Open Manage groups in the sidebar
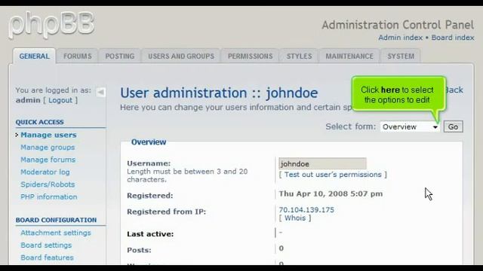This screenshot has width=483, height=271. pyautogui.click(x=48, y=148)
